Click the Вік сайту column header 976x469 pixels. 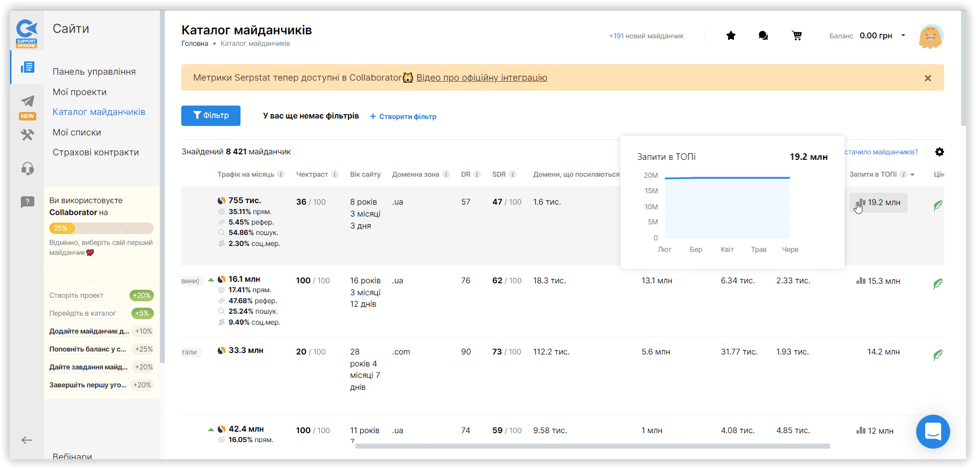[x=366, y=174]
